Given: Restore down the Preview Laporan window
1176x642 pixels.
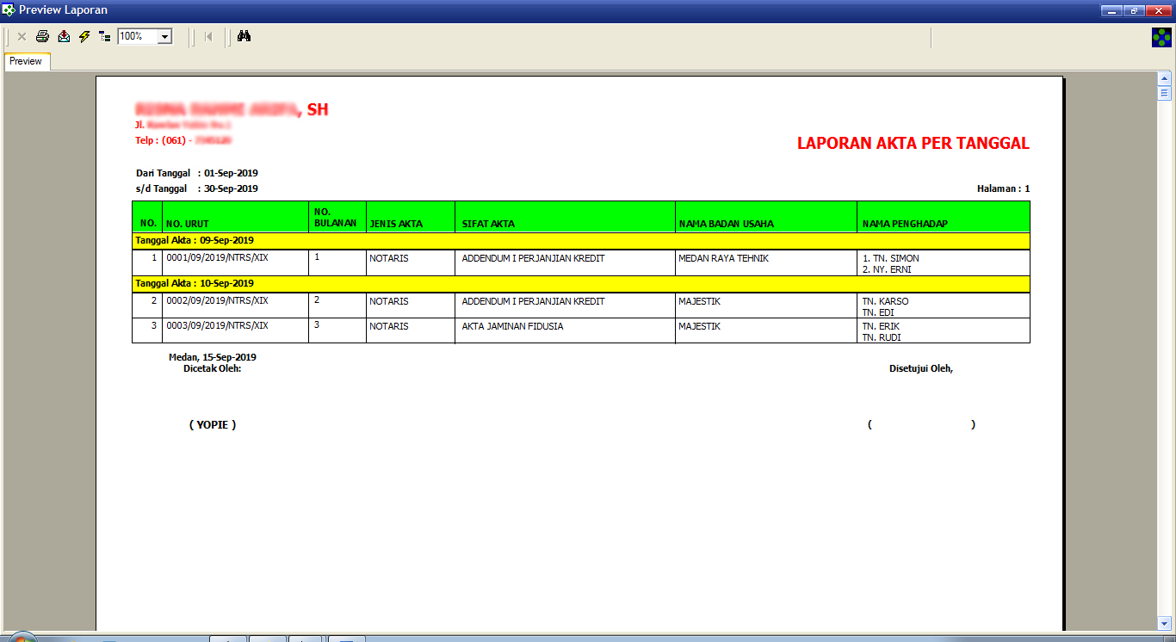Looking at the screenshot, I should tap(1134, 10).
